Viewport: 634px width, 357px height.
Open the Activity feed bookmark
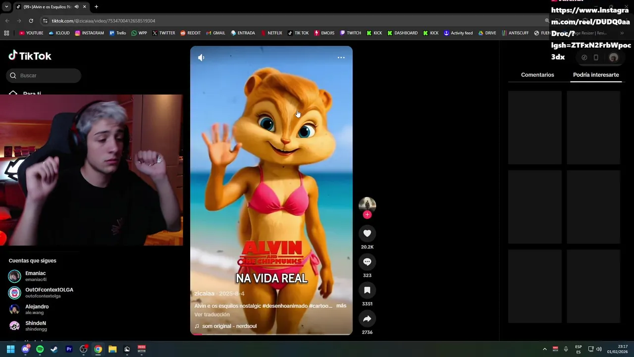tap(458, 33)
